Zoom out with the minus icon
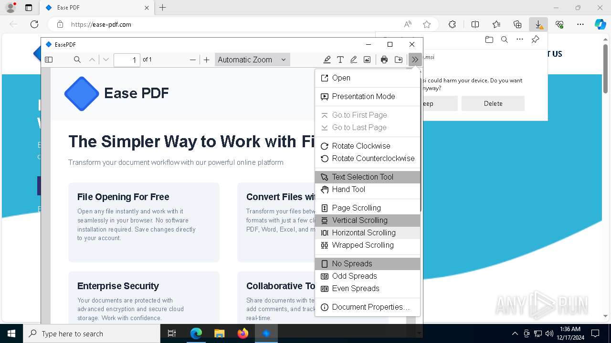The width and height of the screenshot is (611, 343). pyautogui.click(x=193, y=60)
